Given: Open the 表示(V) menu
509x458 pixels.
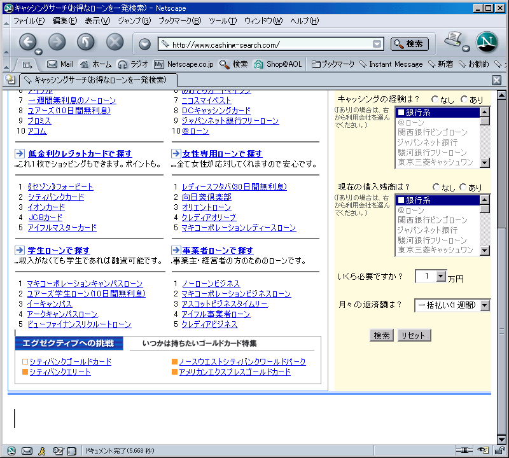Looking at the screenshot, I should tap(97, 21).
